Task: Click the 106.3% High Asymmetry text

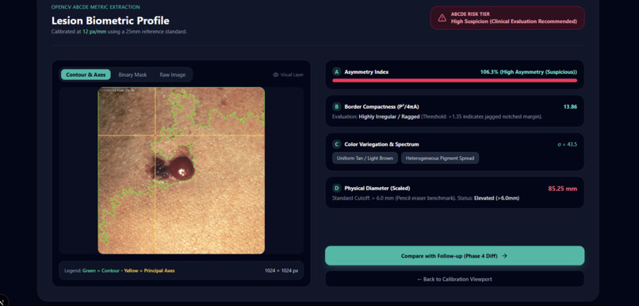Action: (529, 71)
